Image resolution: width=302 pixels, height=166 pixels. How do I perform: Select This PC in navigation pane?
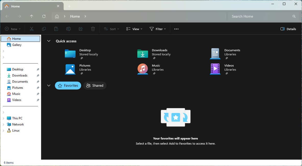coord(17,118)
